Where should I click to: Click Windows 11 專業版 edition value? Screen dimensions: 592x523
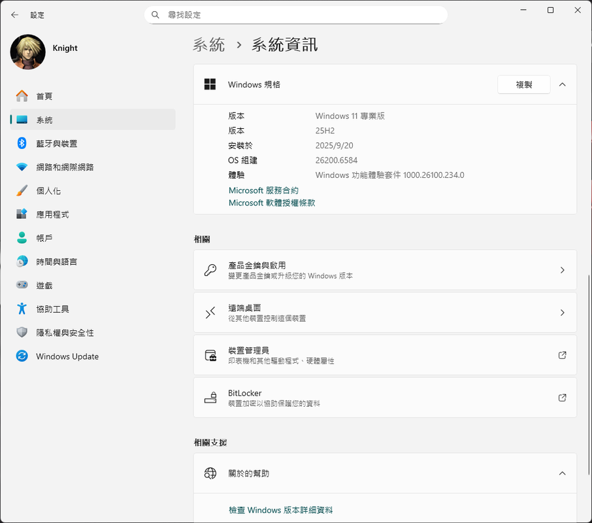tap(350, 116)
